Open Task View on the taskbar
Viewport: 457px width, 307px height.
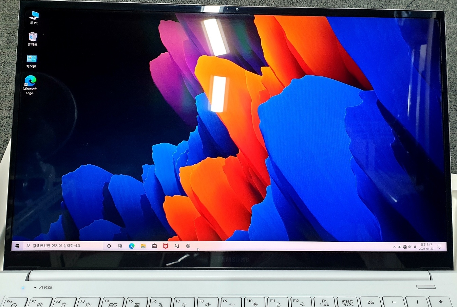tap(120, 246)
